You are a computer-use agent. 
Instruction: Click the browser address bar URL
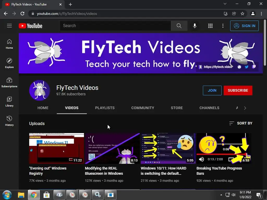pos(67,14)
